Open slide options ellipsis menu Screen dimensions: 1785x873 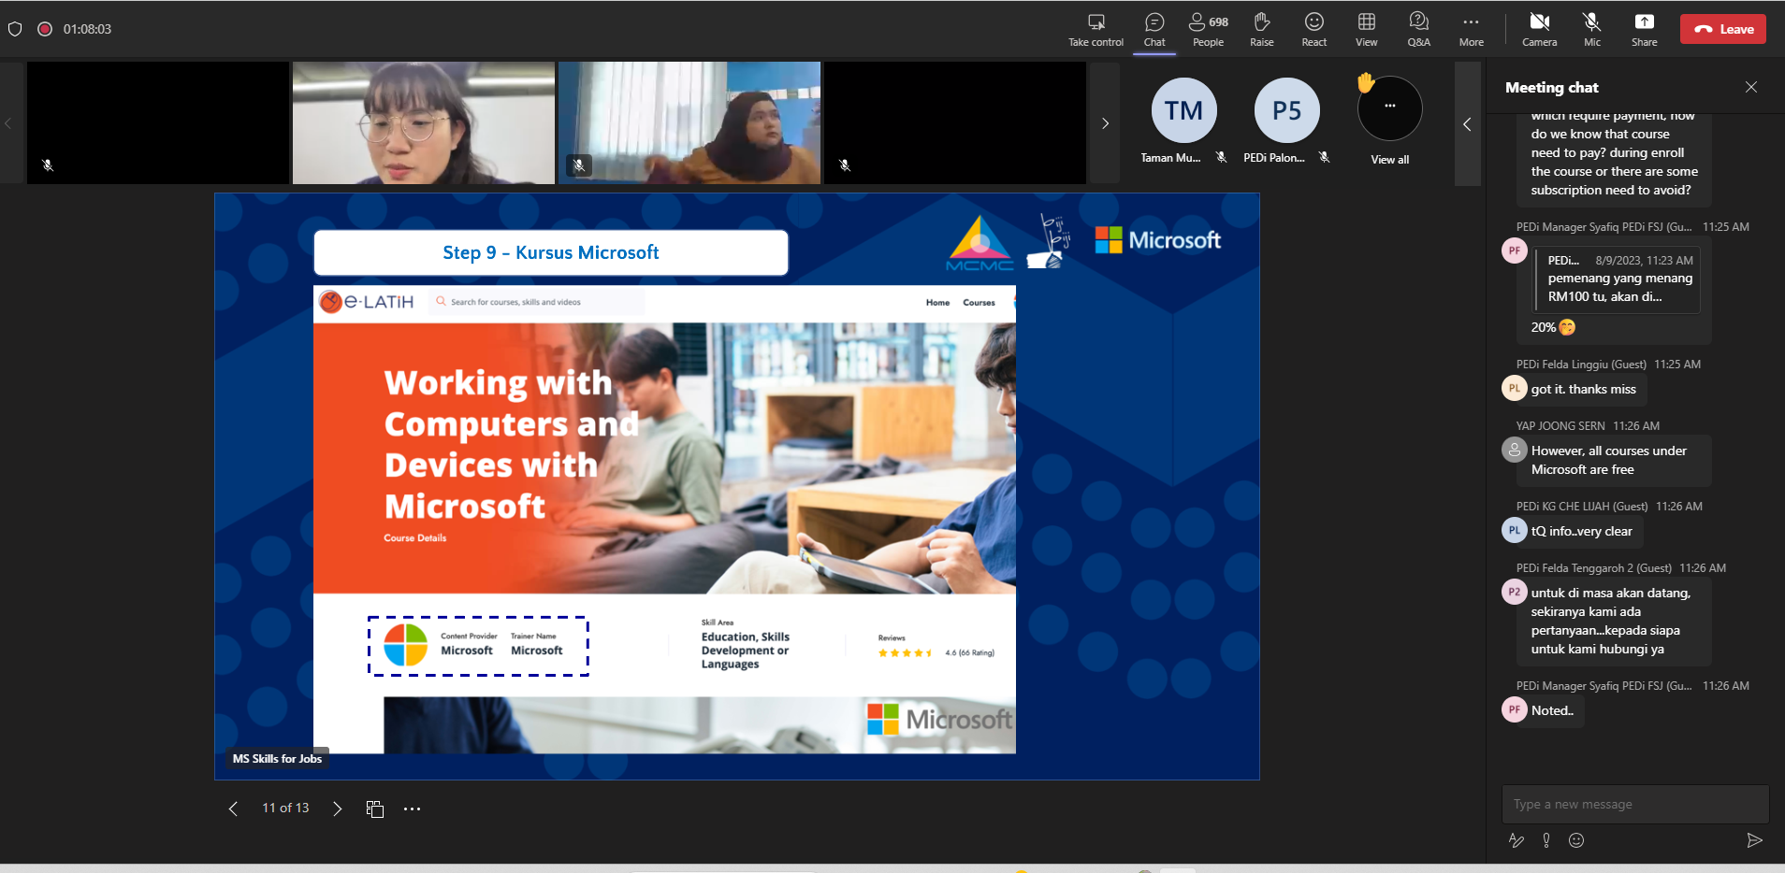pos(412,809)
